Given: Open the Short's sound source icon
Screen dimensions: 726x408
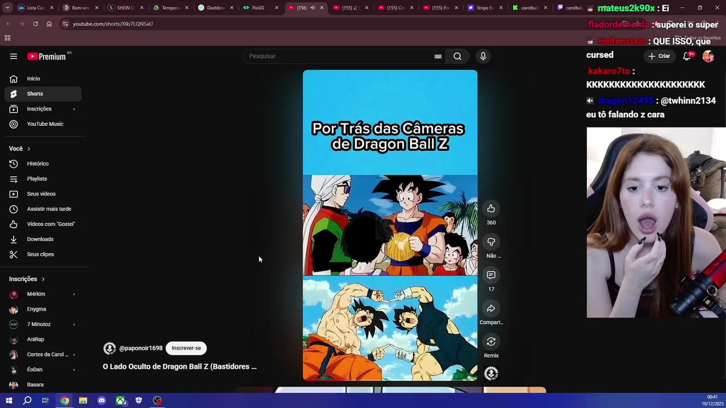Looking at the screenshot, I should 491,373.
